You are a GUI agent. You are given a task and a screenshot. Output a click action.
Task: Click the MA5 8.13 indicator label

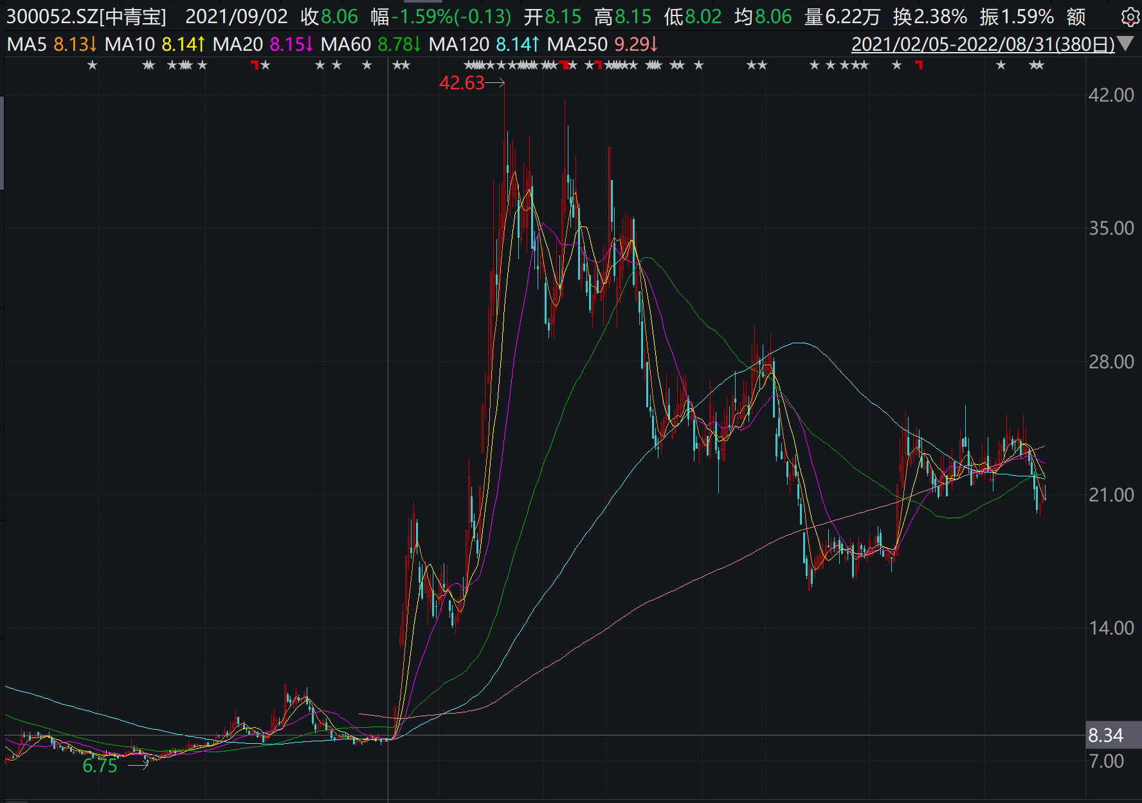pos(52,44)
